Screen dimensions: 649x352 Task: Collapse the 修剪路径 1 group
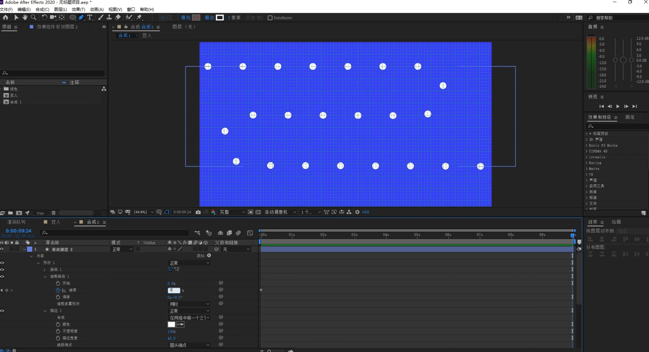(x=45, y=277)
